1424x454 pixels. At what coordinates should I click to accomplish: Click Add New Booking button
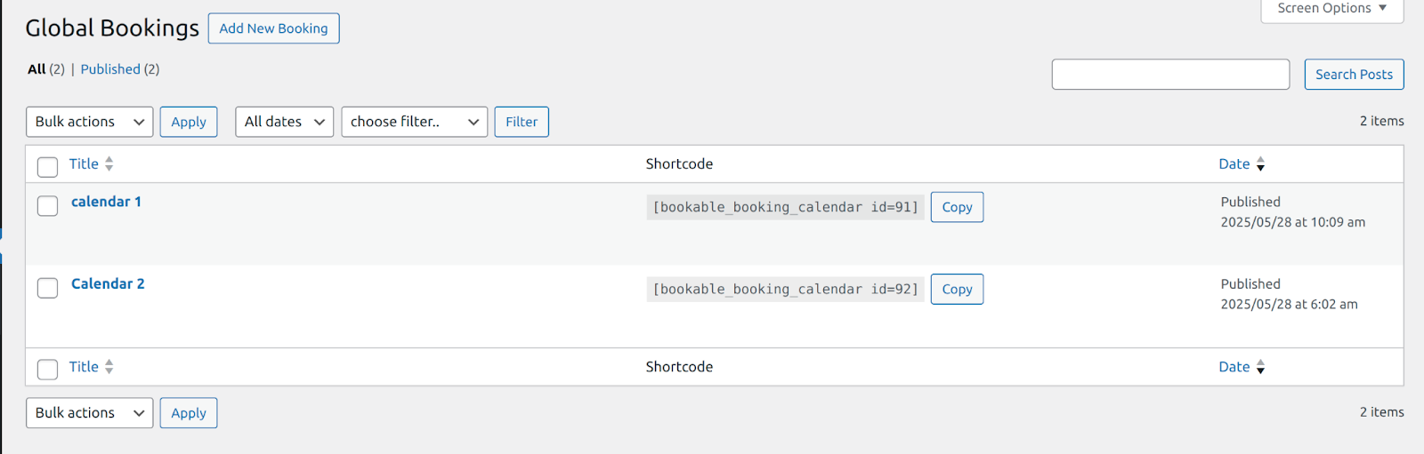coord(273,28)
